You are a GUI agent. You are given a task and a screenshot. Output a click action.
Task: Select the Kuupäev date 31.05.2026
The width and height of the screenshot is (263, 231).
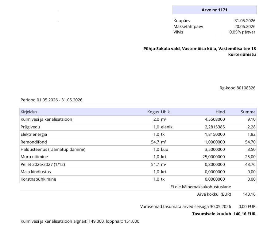[245, 21]
